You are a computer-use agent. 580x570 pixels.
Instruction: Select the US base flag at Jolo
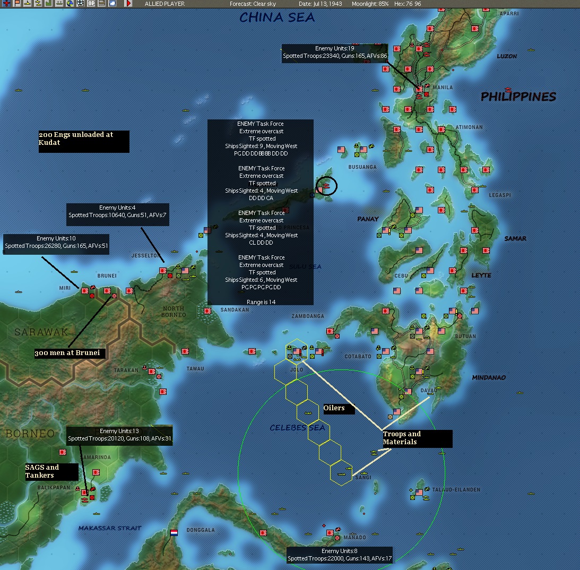pos(297,351)
